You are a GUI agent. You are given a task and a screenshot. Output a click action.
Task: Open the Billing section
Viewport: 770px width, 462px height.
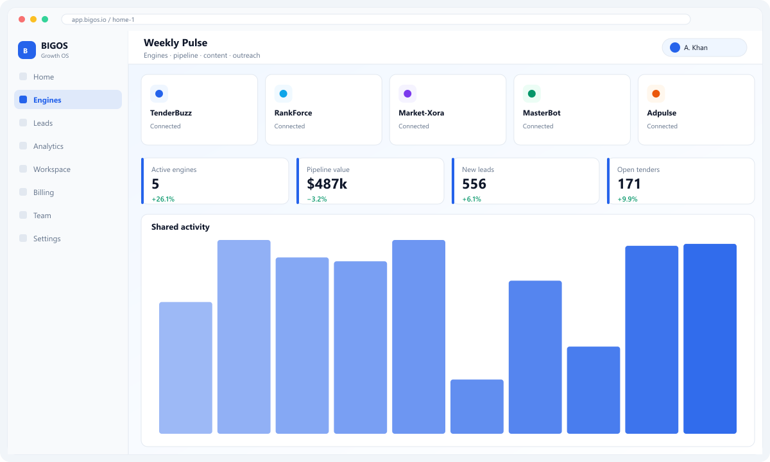(x=68, y=192)
